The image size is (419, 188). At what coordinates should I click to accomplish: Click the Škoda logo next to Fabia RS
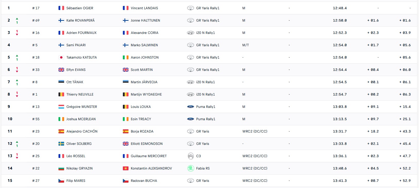point(190,168)
